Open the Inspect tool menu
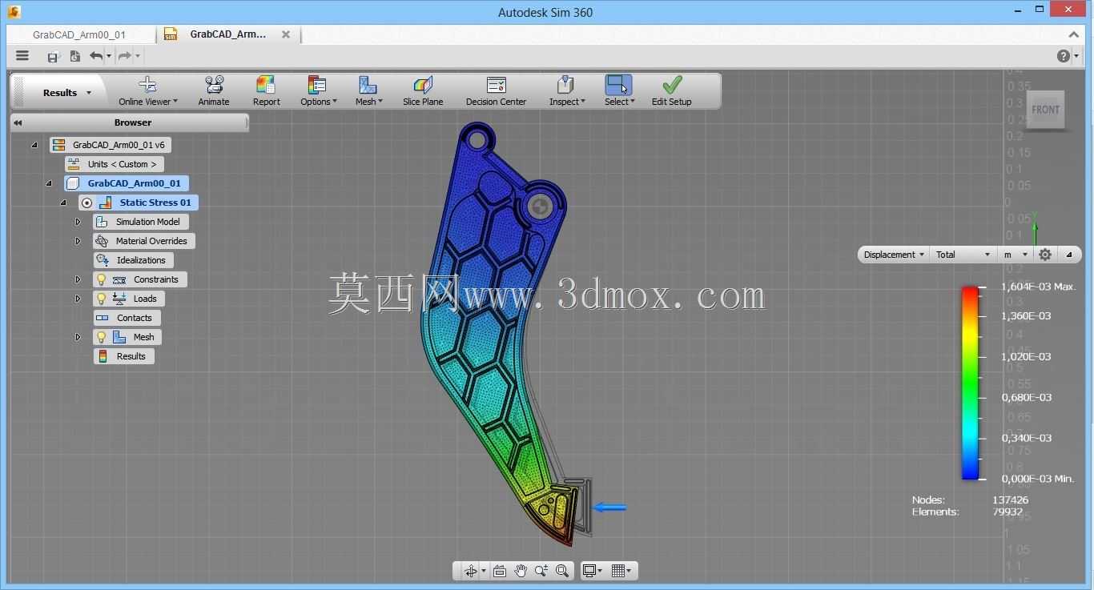Screen dimensions: 1094x590 pos(567,91)
